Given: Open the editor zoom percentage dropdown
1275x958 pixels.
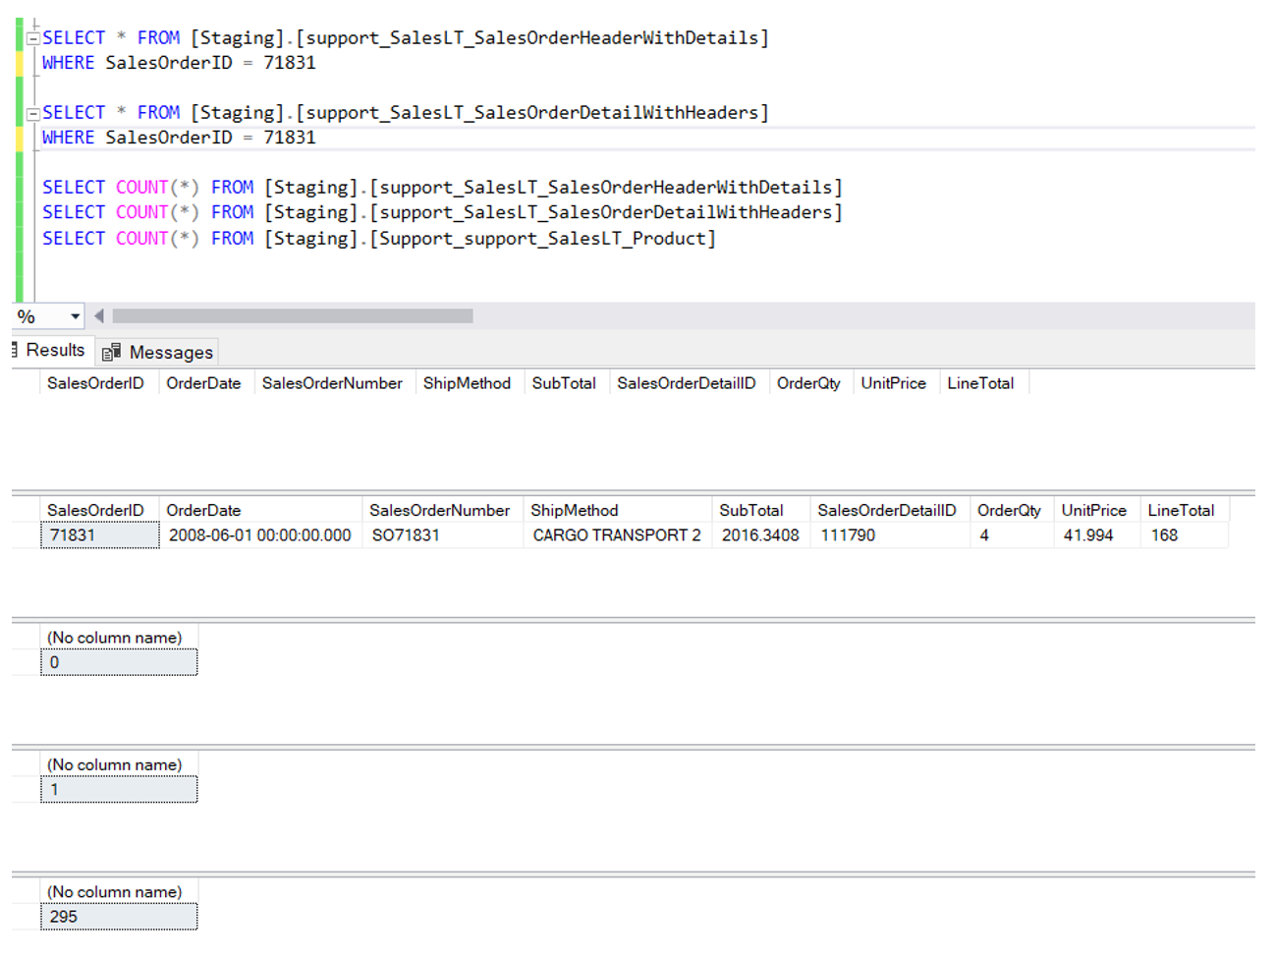Looking at the screenshot, I should [x=75, y=316].
